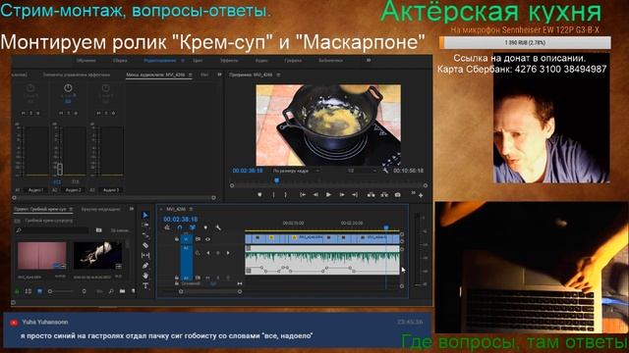
Task: Select the Type tool
Action: (x=145, y=285)
